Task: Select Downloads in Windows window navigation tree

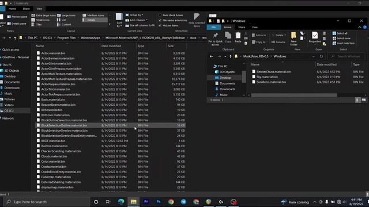Action: coord(227,89)
